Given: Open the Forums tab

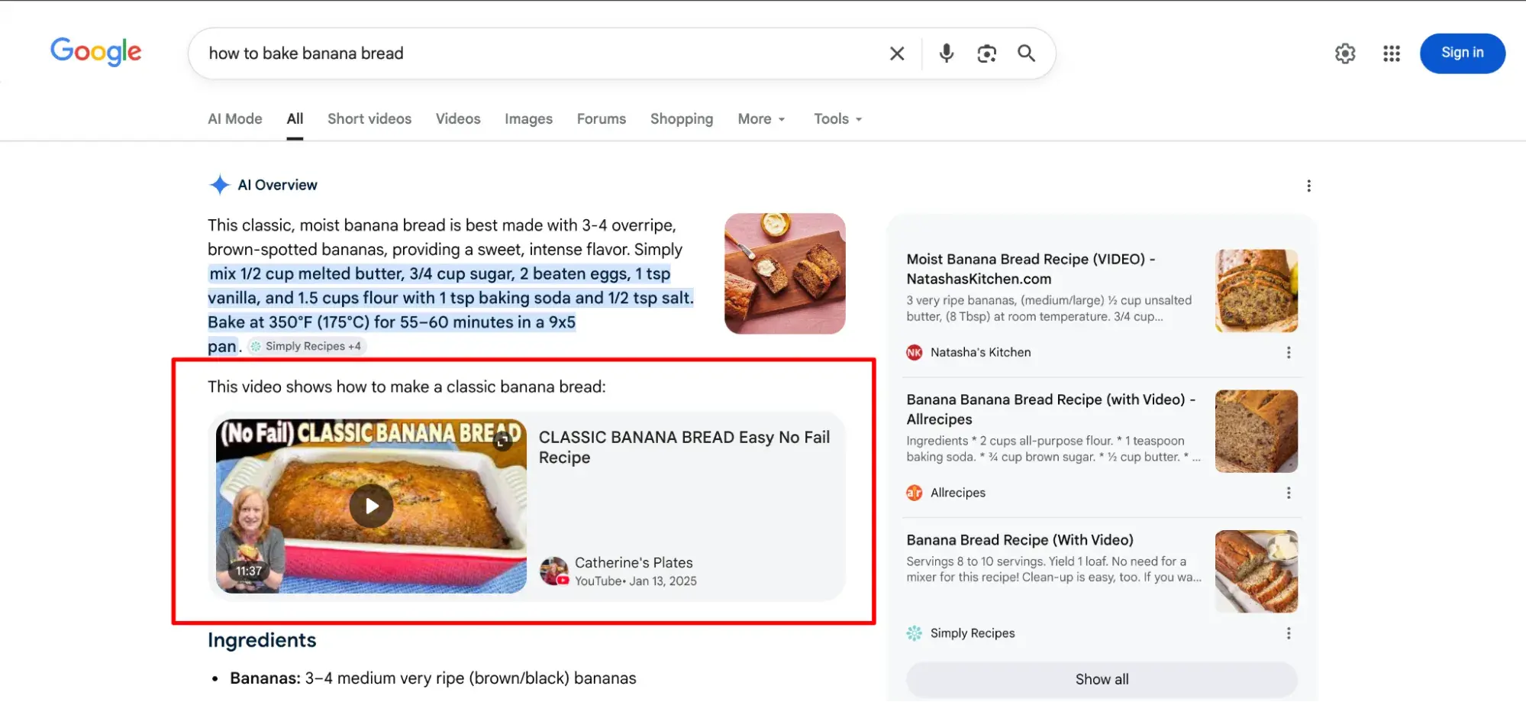Looking at the screenshot, I should pos(602,118).
